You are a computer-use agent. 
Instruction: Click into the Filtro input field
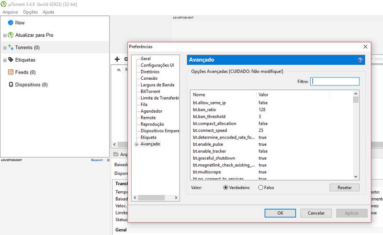tap(335, 81)
